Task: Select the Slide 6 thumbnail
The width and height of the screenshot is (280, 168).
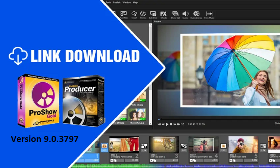Action: [274, 144]
